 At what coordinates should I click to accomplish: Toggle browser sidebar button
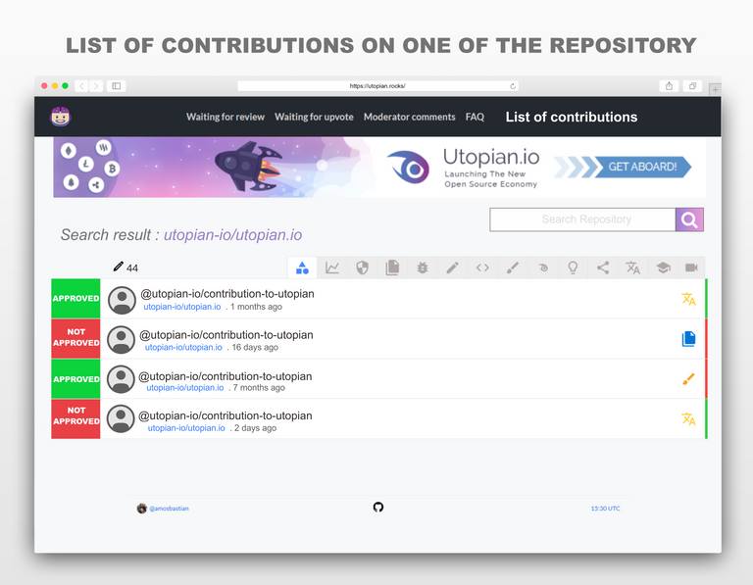click(117, 86)
